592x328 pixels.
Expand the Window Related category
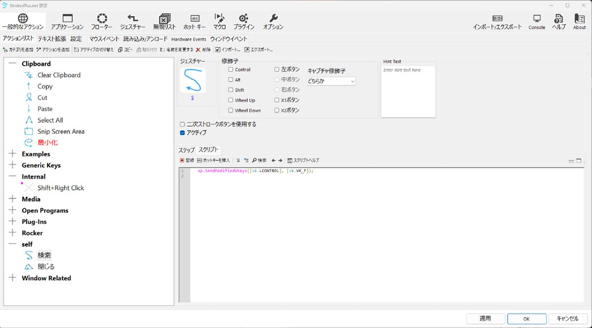(12, 278)
